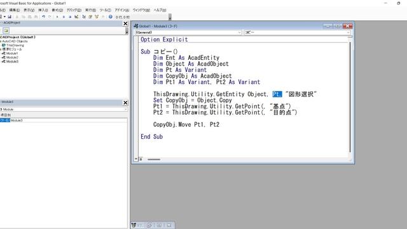
Task: Open the 表示(V) menu
Action: [29, 10]
